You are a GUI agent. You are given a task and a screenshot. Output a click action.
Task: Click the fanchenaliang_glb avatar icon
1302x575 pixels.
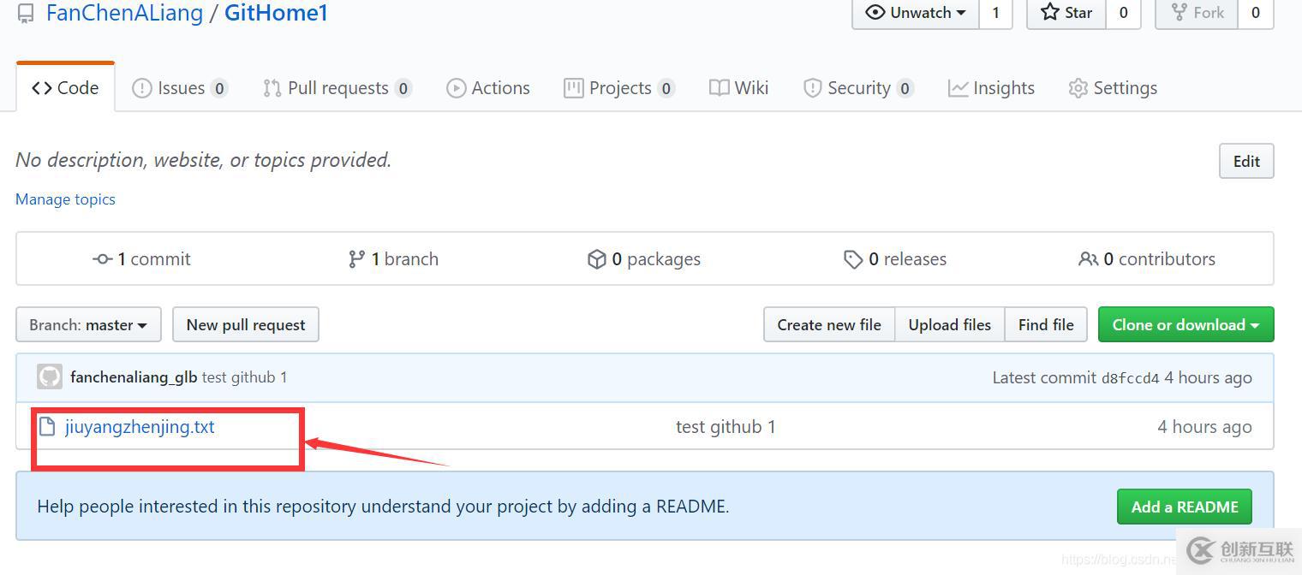coord(50,377)
